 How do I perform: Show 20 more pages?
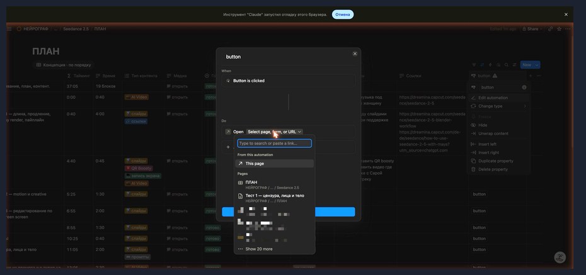[274, 249]
